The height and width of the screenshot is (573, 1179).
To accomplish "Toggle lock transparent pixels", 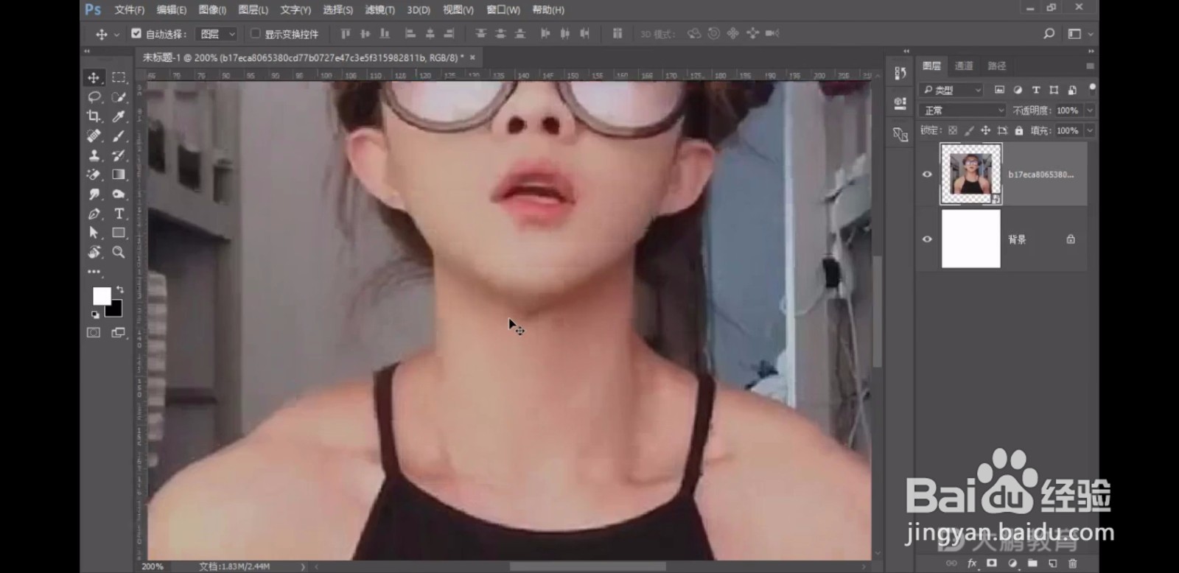I will (953, 130).
